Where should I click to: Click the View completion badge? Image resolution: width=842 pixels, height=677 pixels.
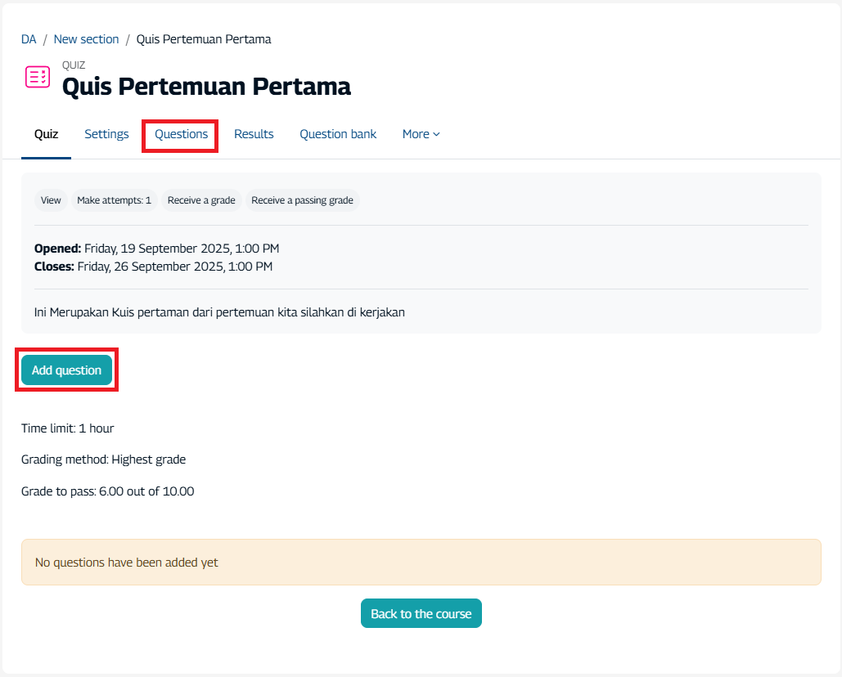pyautogui.click(x=51, y=200)
